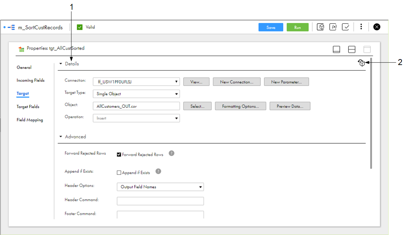This screenshot has height=235, width=407.
Task: Click the View... connection button
Action: [x=196, y=82]
